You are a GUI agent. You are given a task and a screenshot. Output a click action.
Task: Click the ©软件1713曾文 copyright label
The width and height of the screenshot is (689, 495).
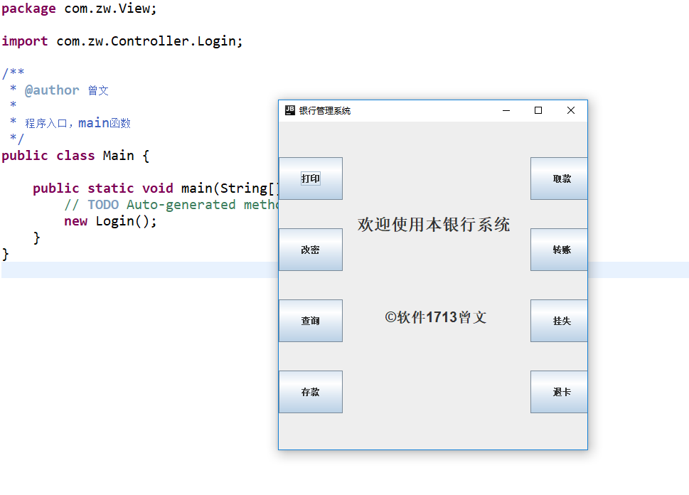pyautogui.click(x=435, y=317)
